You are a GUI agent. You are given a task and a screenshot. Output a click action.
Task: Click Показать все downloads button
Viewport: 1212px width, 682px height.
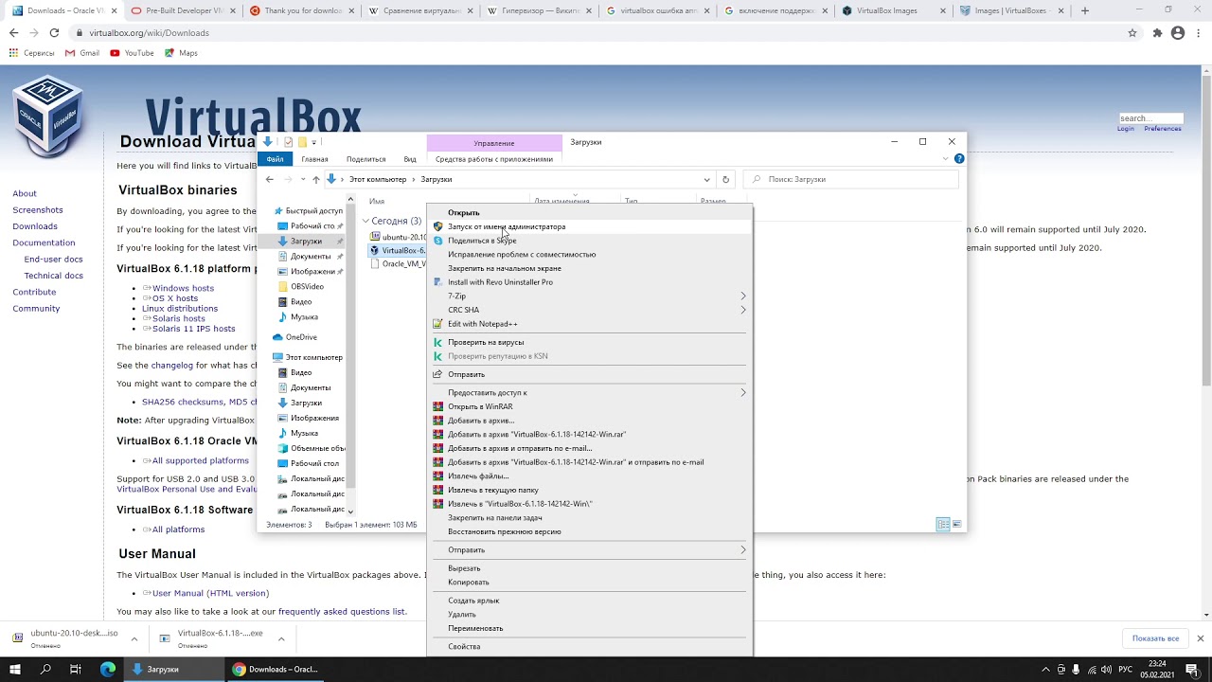click(x=1155, y=638)
